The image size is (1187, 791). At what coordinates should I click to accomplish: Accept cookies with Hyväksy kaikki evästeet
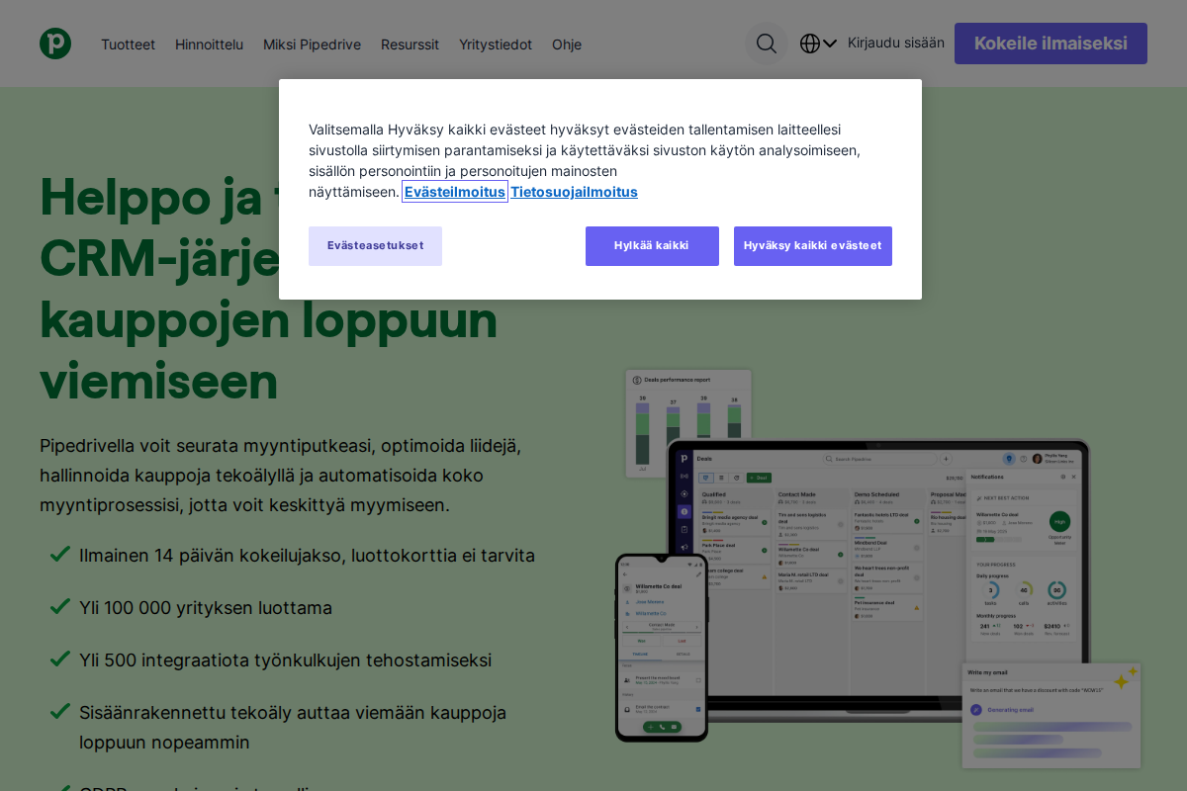pyautogui.click(x=812, y=246)
